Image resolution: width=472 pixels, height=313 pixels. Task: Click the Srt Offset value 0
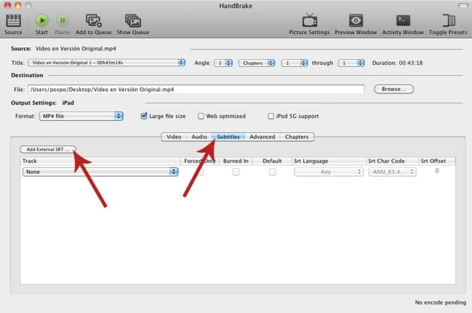point(437,171)
